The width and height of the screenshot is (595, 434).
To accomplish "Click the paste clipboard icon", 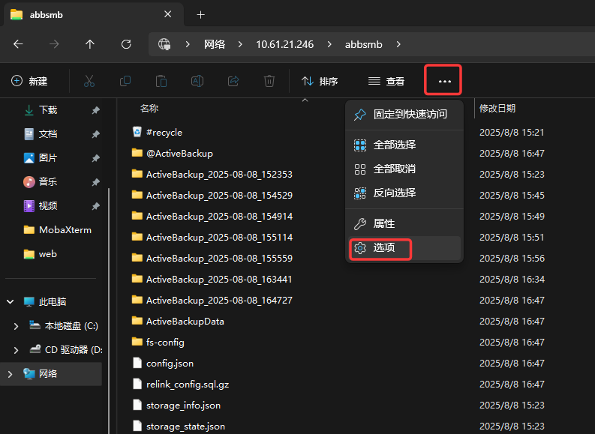I will [161, 81].
